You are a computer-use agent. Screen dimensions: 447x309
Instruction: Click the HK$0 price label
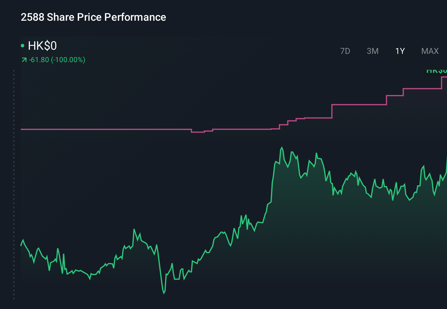[x=42, y=46]
